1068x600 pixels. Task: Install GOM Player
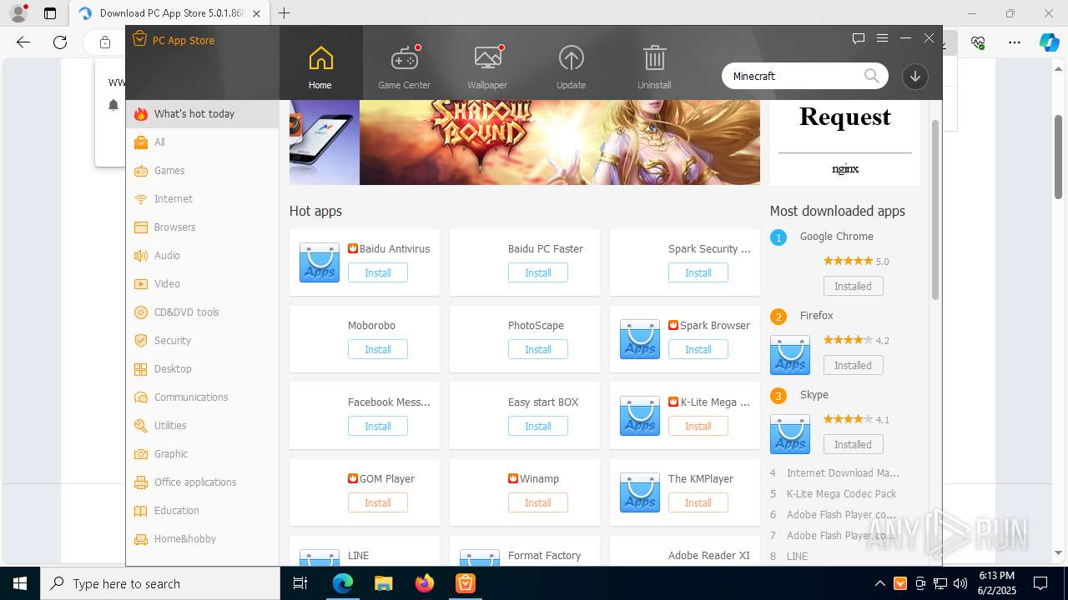click(378, 503)
